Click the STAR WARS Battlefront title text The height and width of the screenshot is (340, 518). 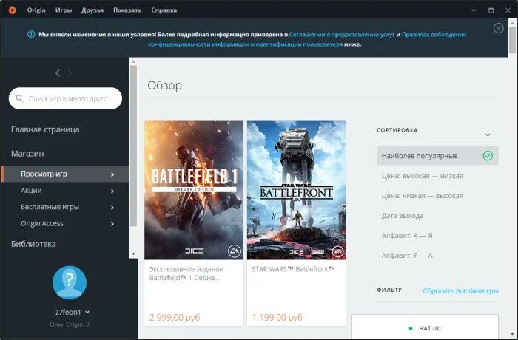pyautogui.click(x=293, y=269)
